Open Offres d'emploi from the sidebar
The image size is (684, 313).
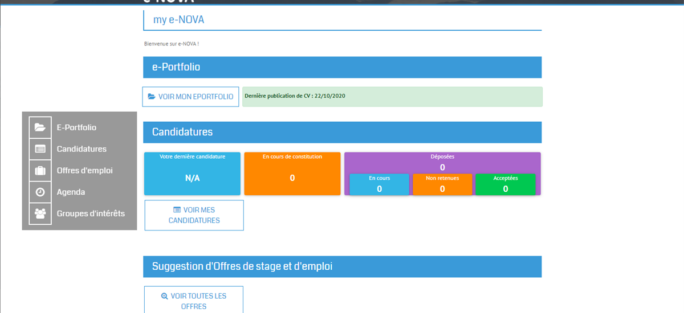[84, 171]
